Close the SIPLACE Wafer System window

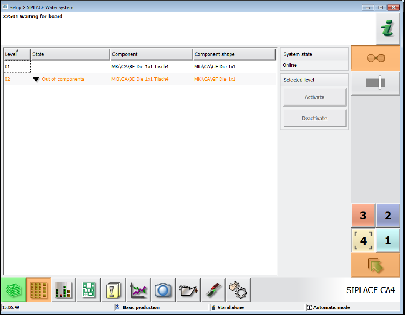point(393,7)
